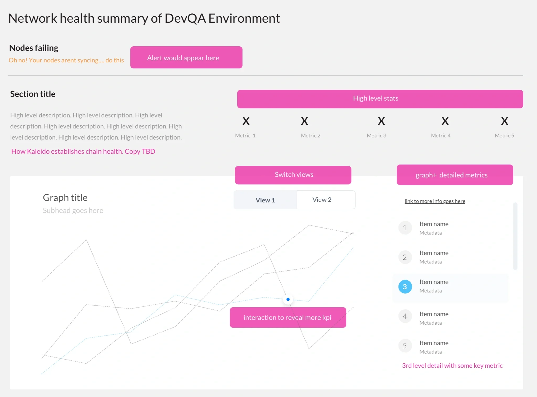The height and width of the screenshot is (397, 537).
Task: Click the item list vertical scrollbar
Action: tap(515, 236)
